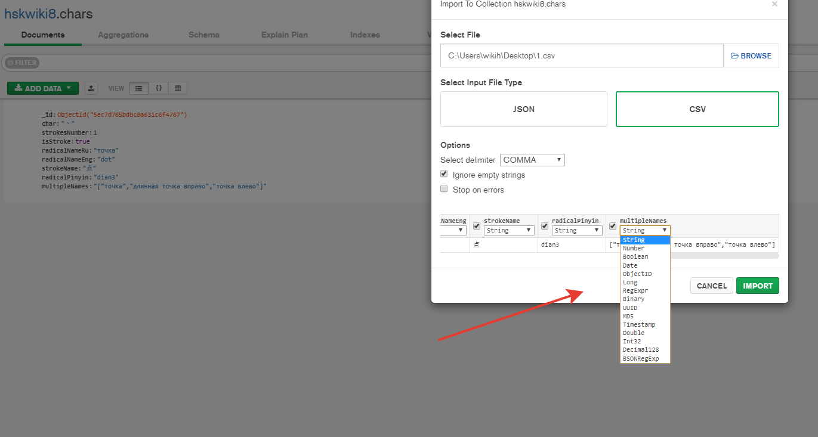This screenshot has width=818, height=437.
Task: Open the Select delimiter COMMA dropdown
Action: tap(532, 160)
